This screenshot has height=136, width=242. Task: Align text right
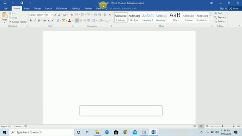[85, 20]
